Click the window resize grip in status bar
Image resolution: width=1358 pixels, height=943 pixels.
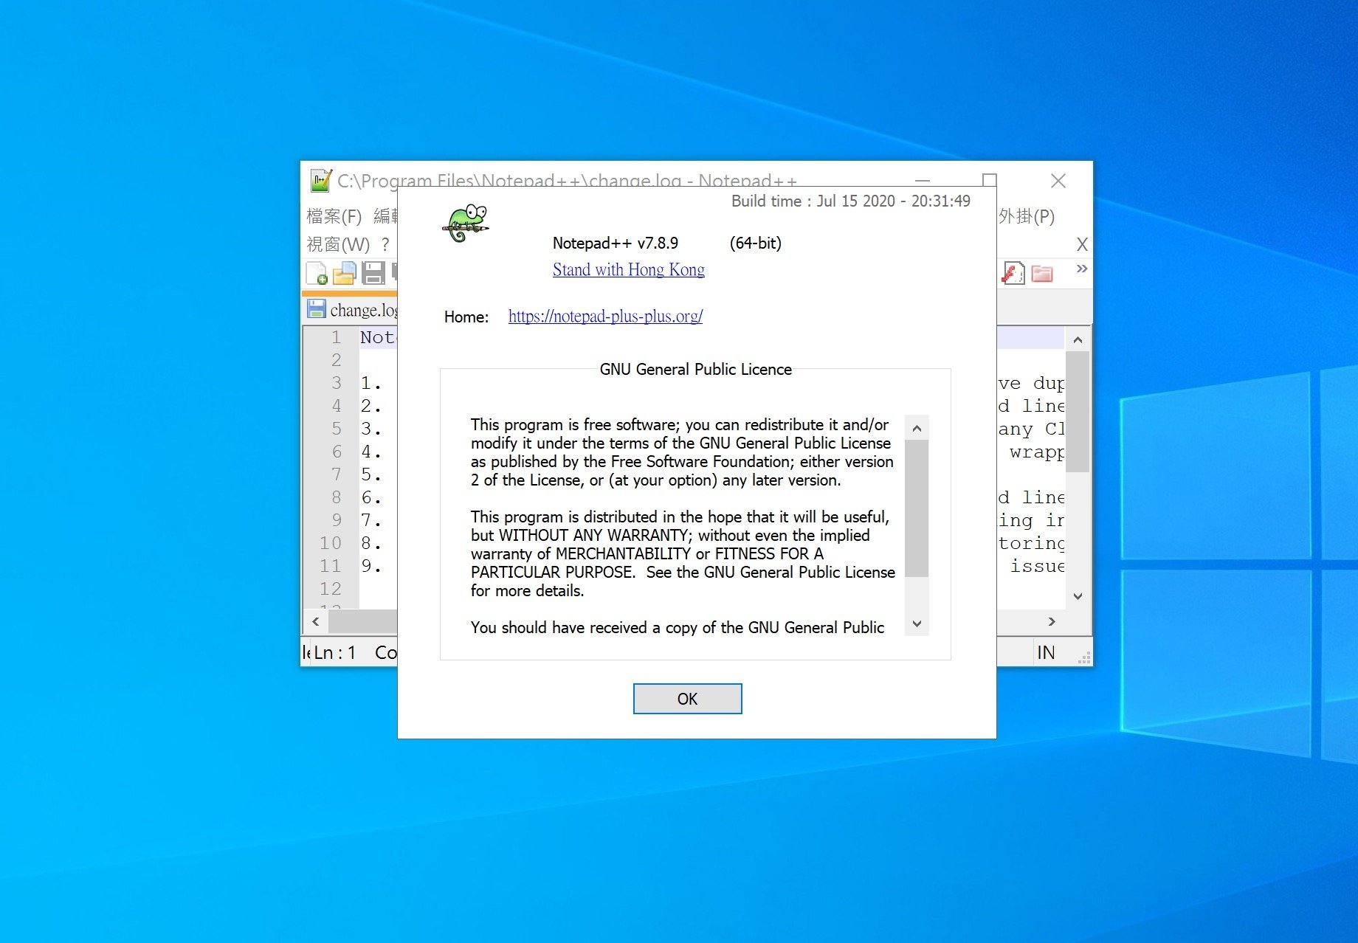click(x=1084, y=658)
